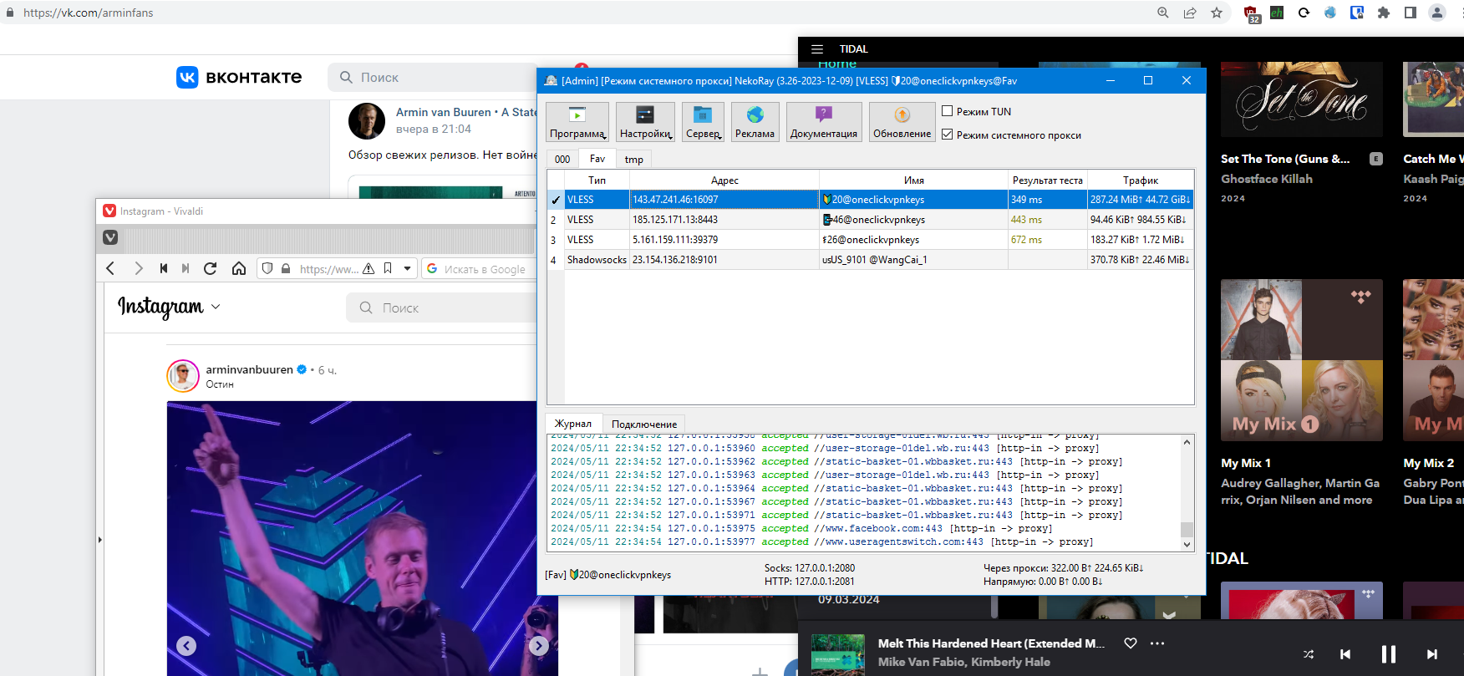Image resolution: width=1464 pixels, height=676 pixels.
Task: Like the Melt This Hardened Heart track
Action: click(x=1131, y=643)
